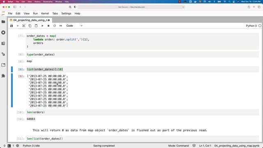Click the len(list(order_dates)) code cell
The image size is (263, 148).
(x=142, y=139)
